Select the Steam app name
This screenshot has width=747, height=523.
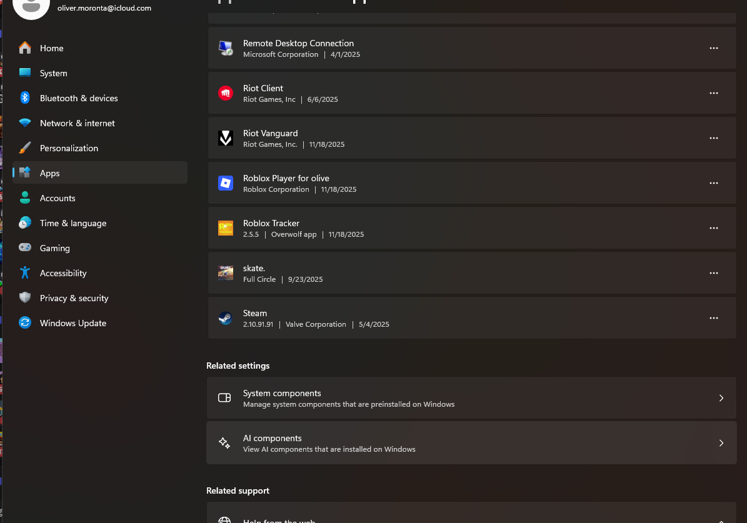pos(255,313)
